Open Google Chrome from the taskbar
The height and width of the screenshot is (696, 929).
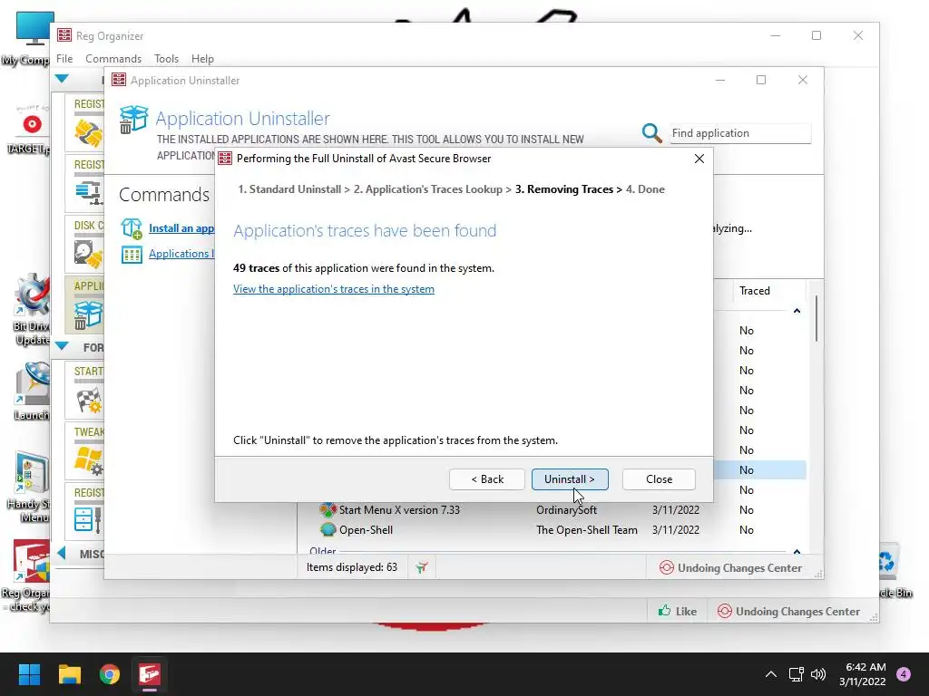[x=110, y=674]
